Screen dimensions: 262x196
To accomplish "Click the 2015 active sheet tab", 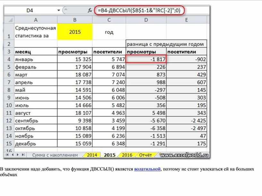I will [x=109, y=155].
